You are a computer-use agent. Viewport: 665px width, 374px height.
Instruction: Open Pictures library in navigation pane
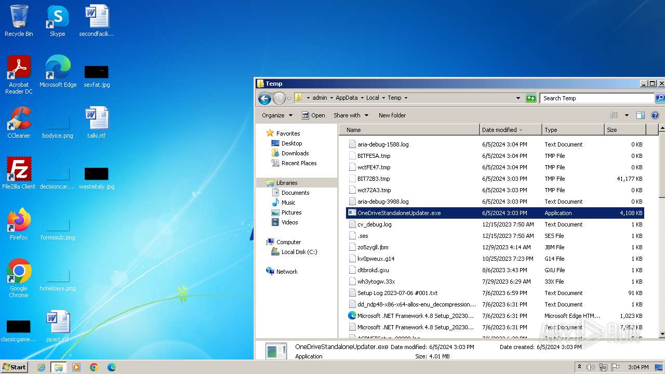(287, 212)
